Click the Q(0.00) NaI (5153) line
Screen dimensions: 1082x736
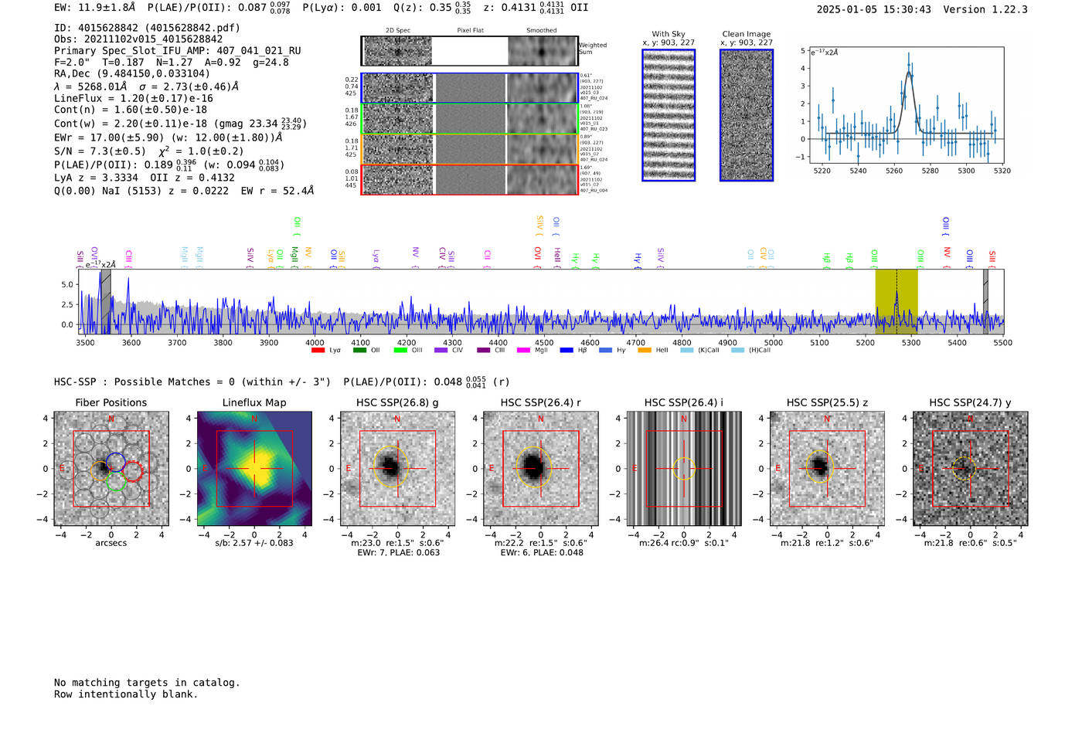click(184, 190)
